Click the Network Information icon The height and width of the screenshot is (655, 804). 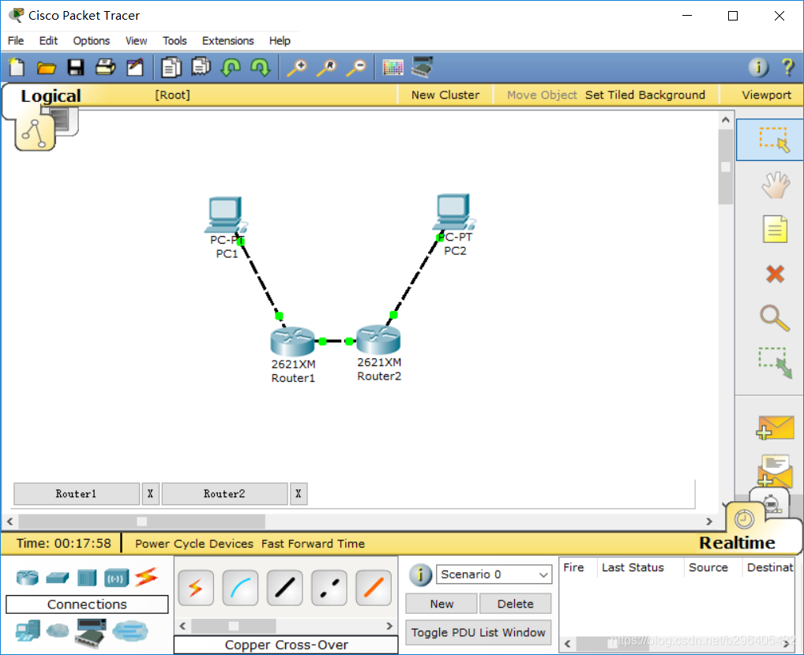pos(758,67)
